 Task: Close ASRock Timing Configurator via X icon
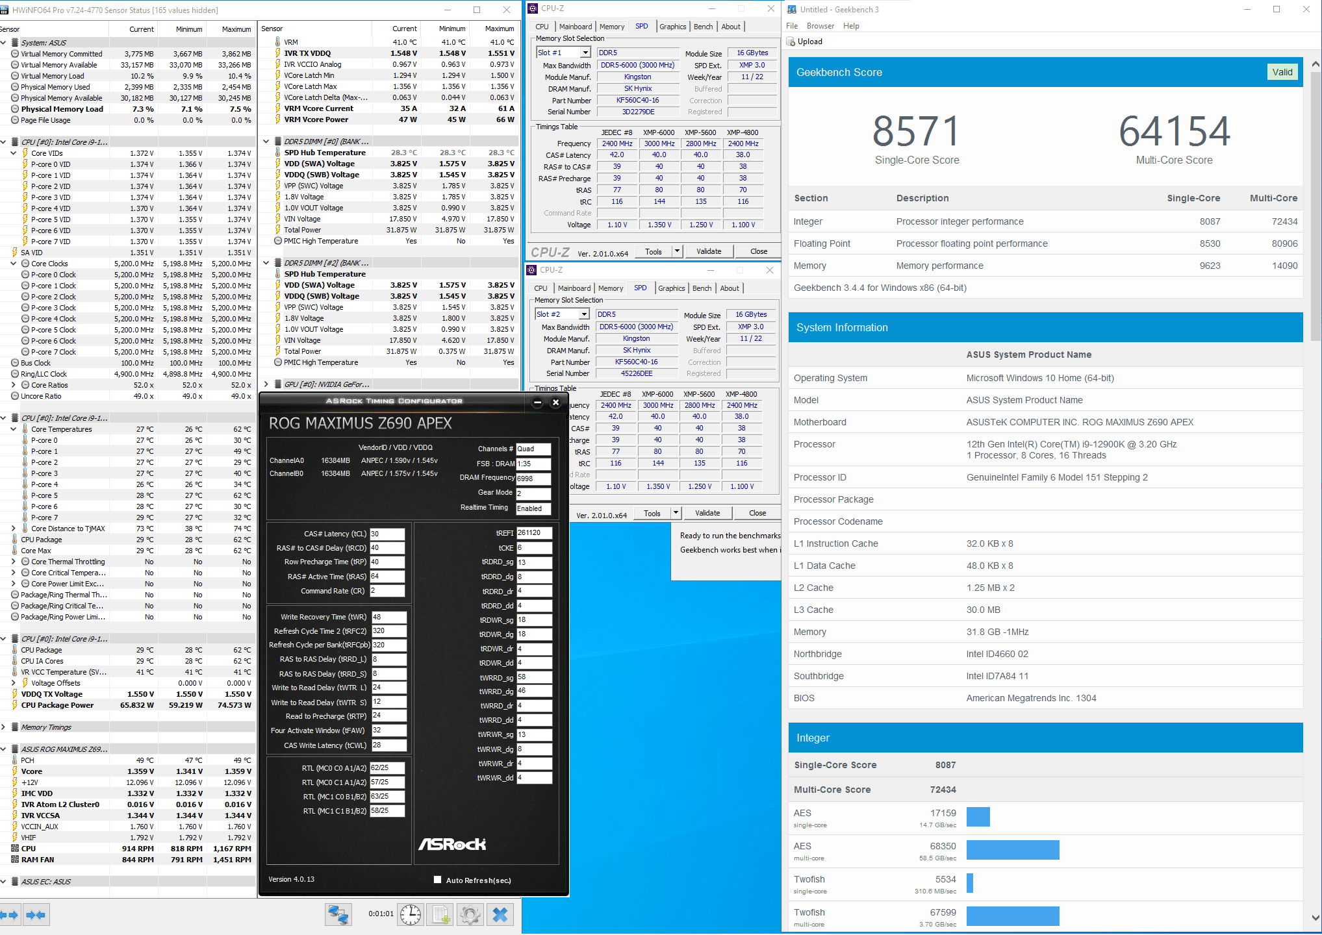[x=555, y=403]
